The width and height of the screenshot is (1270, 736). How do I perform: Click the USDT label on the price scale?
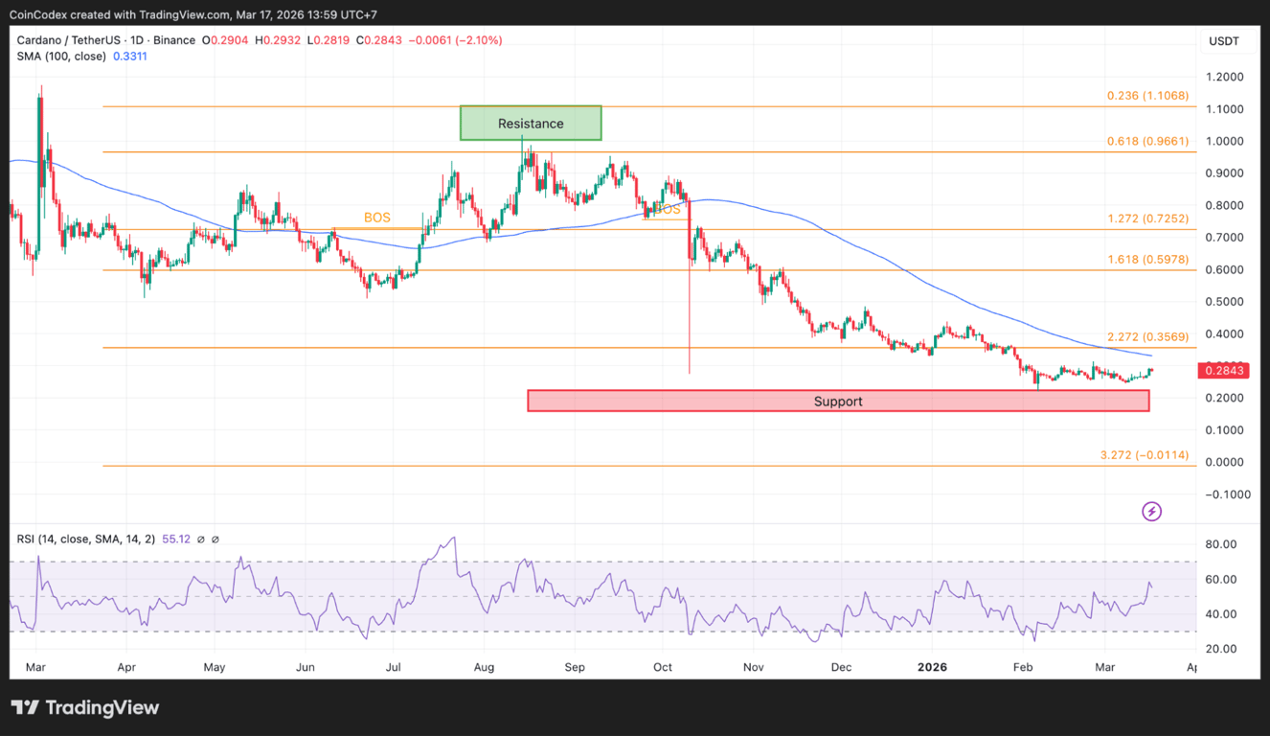pyautogui.click(x=1225, y=40)
